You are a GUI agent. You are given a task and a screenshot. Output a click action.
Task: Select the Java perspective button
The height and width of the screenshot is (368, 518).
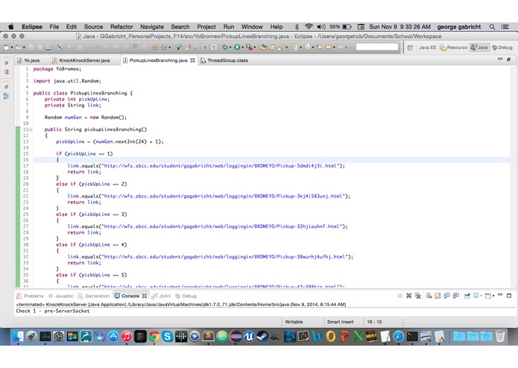[x=479, y=48]
